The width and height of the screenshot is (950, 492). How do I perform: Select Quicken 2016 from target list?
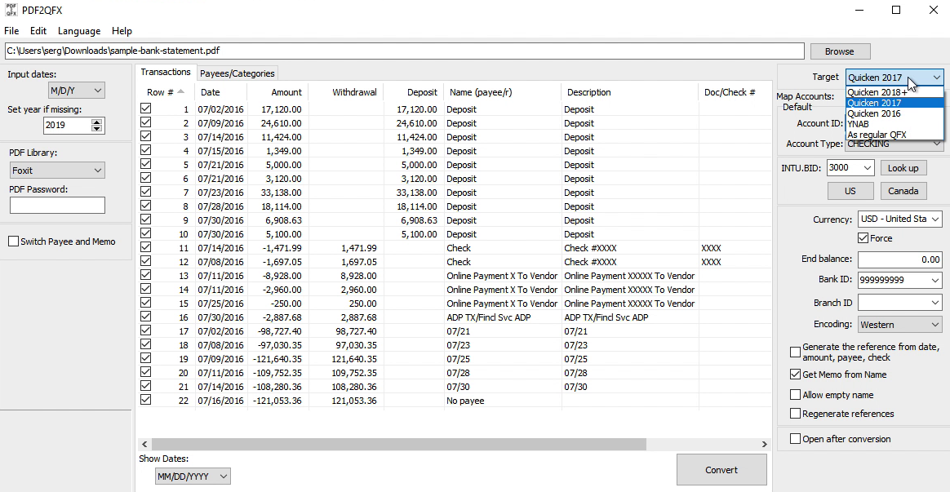tap(895, 113)
